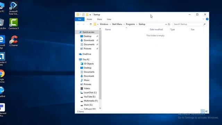Click navigation pane scroll down arrow

[100, 108]
